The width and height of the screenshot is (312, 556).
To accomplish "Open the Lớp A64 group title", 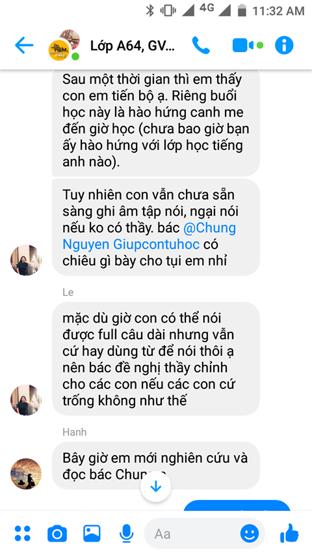I will [x=133, y=46].
